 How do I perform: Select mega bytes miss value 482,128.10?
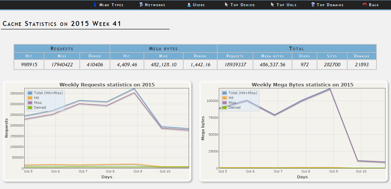pyautogui.click(x=164, y=65)
